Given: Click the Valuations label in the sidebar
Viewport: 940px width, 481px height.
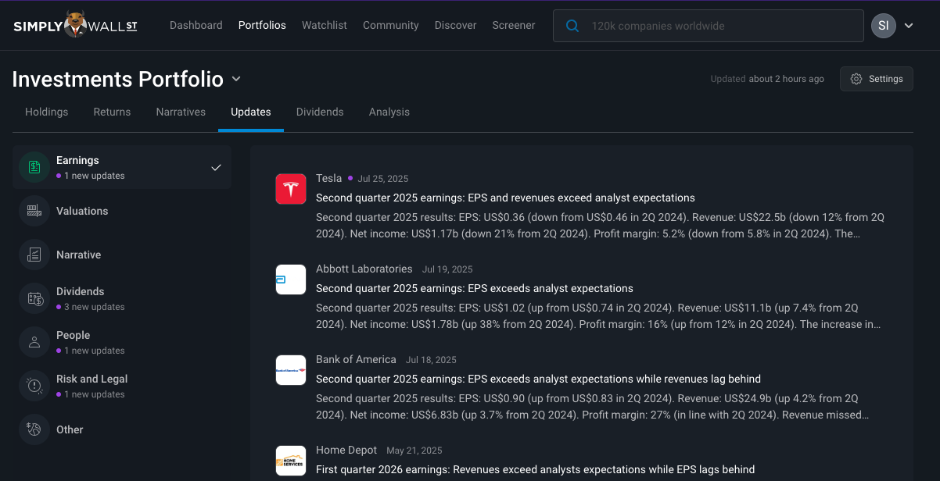Looking at the screenshot, I should click(82, 211).
